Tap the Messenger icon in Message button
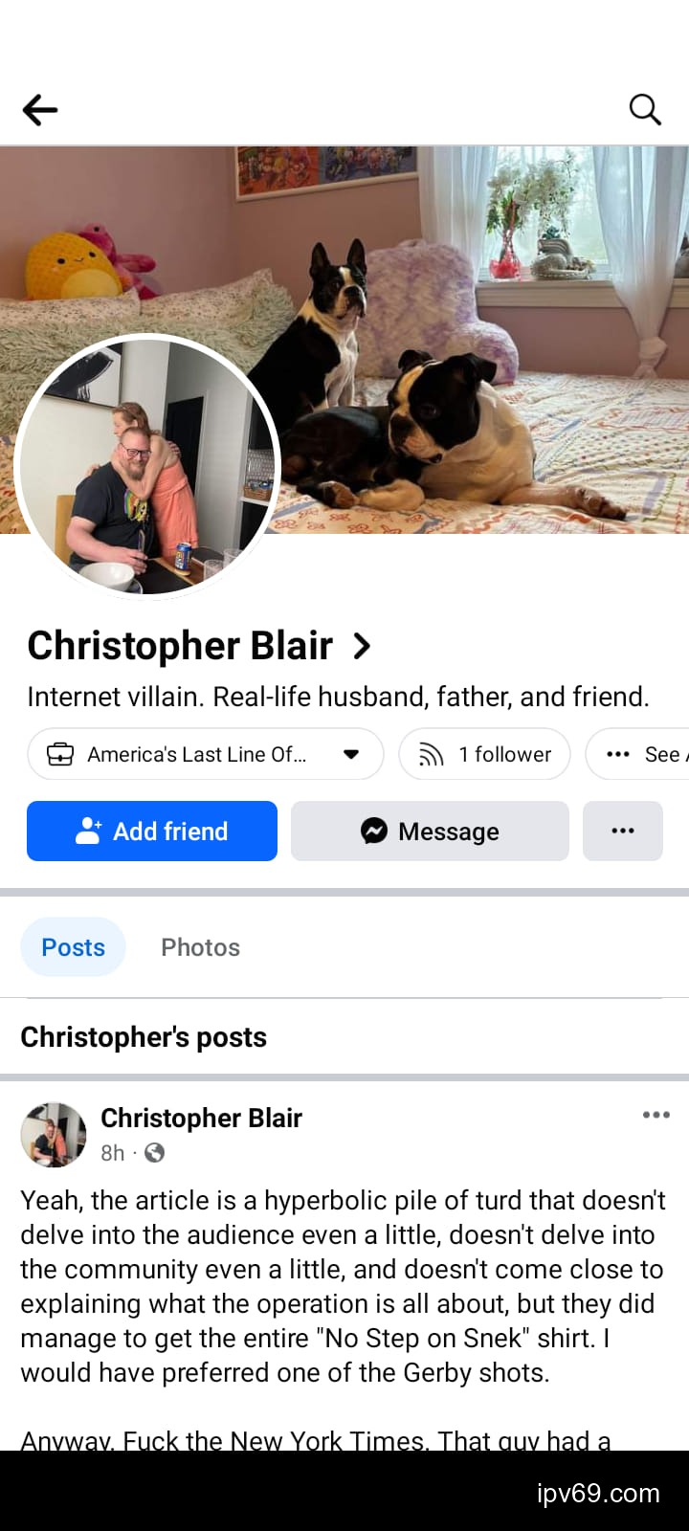Viewport: 689px width, 1531px height. [374, 831]
